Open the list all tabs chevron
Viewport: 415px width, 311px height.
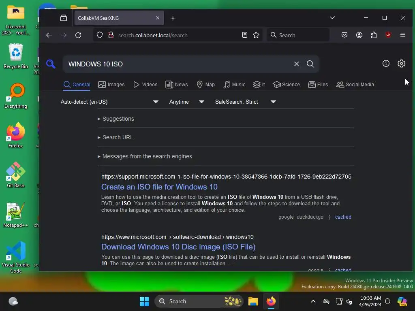(332, 18)
